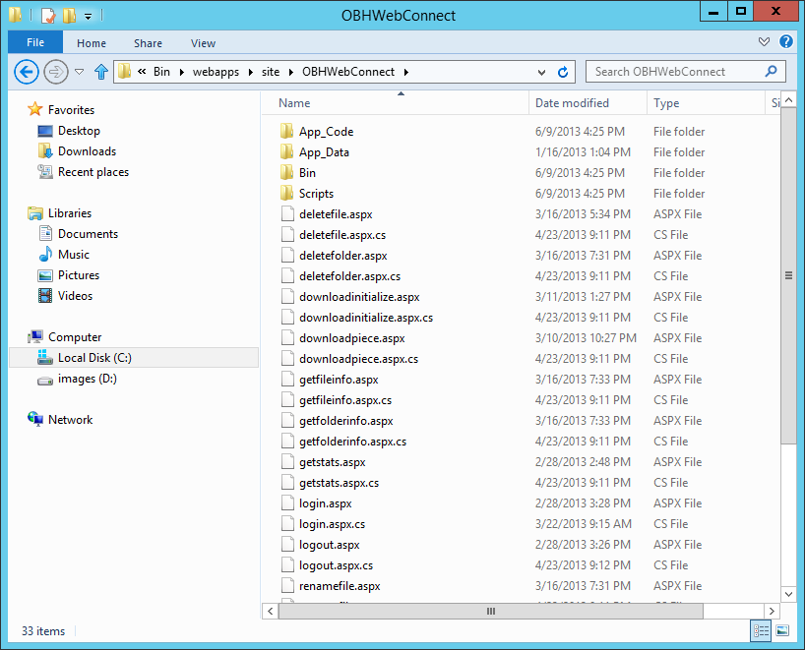
Task: Click the search magnifier icon
Action: [x=771, y=72]
